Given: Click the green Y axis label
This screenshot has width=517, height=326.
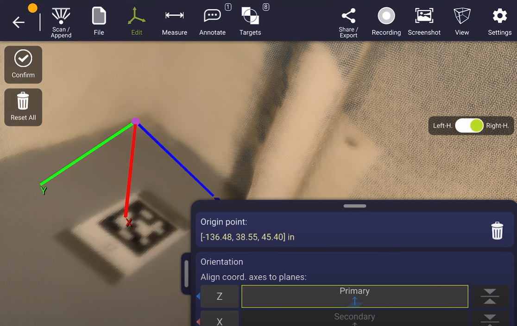Looking at the screenshot, I should [x=44, y=191].
